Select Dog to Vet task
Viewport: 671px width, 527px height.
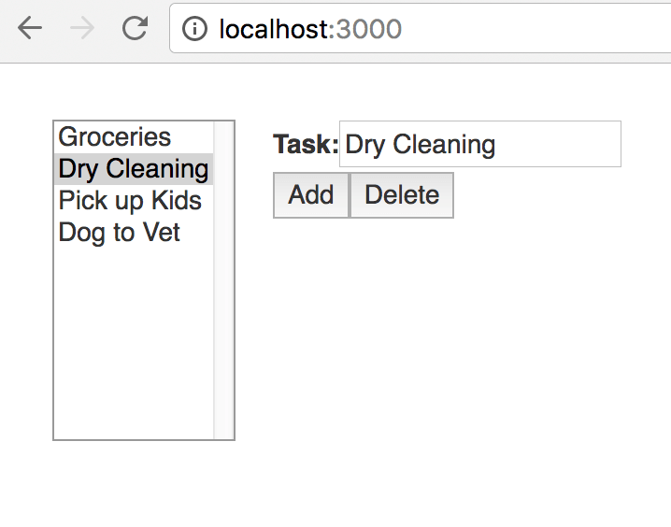(x=120, y=232)
